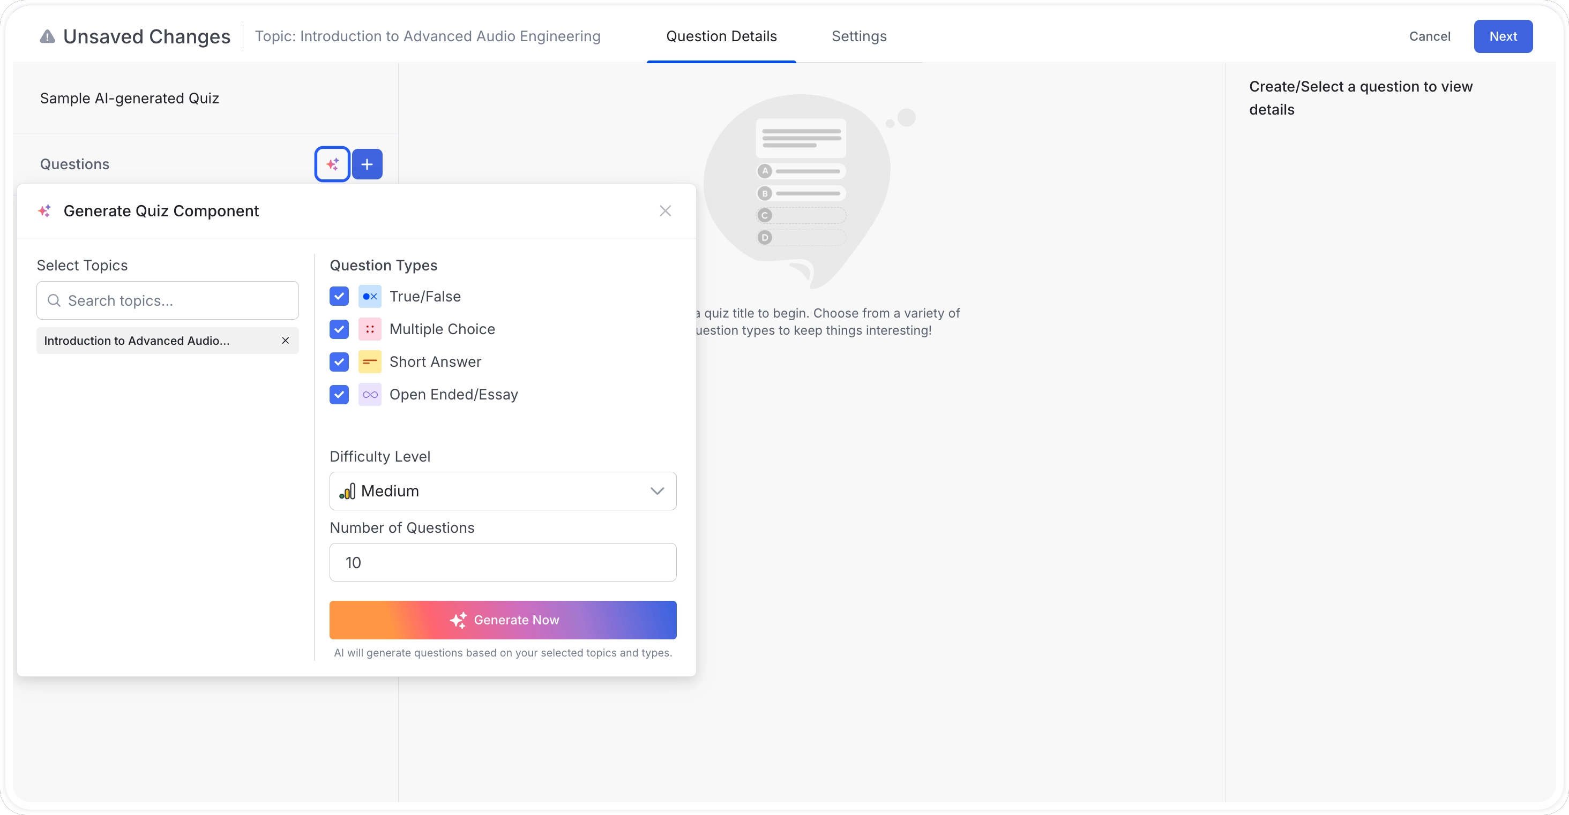The height and width of the screenshot is (815, 1569).
Task: Switch to the Question Details tab
Action: pyautogui.click(x=721, y=36)
